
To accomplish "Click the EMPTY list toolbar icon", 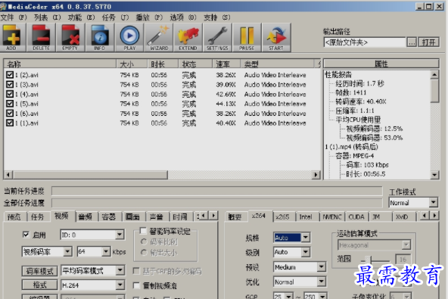I will click(x=70, y=37).
